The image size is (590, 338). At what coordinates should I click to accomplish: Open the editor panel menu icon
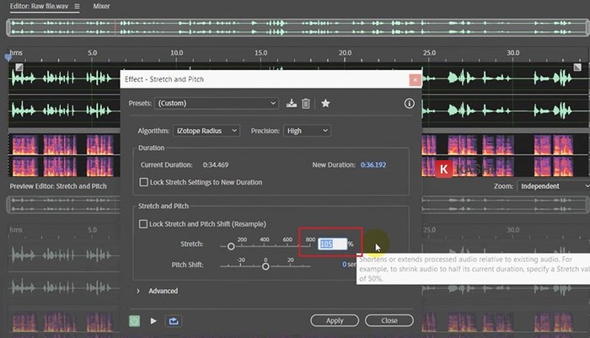pos(78,7)
